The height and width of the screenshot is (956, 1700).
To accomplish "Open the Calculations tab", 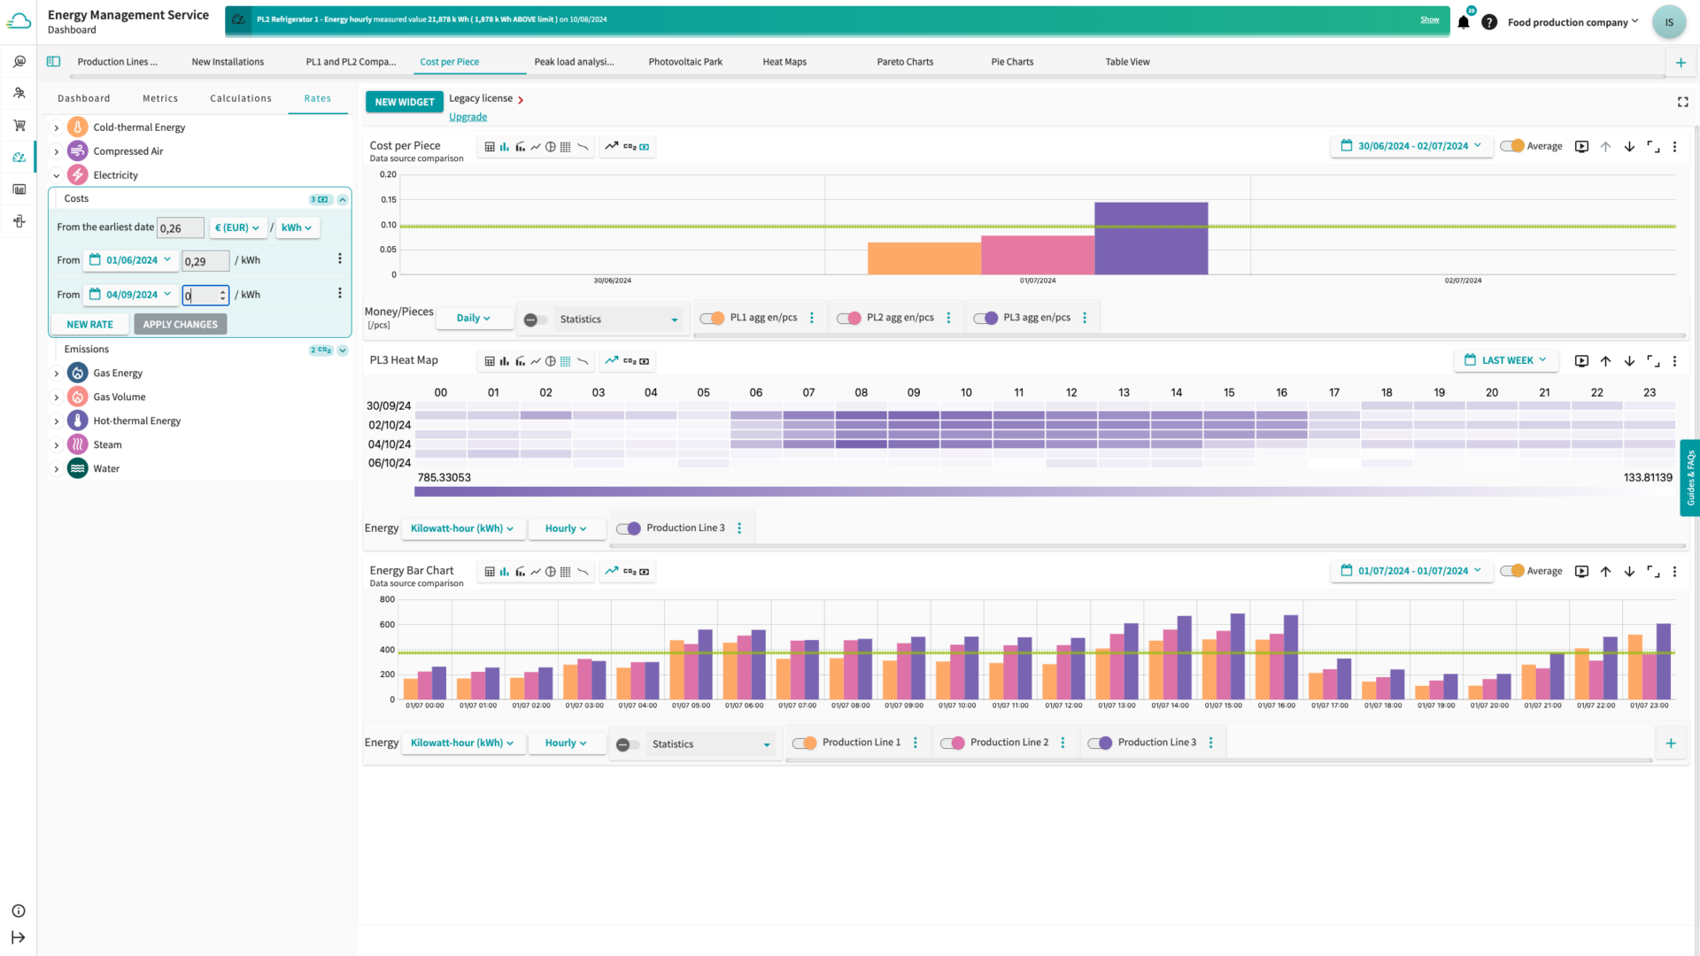I will 240,98.
